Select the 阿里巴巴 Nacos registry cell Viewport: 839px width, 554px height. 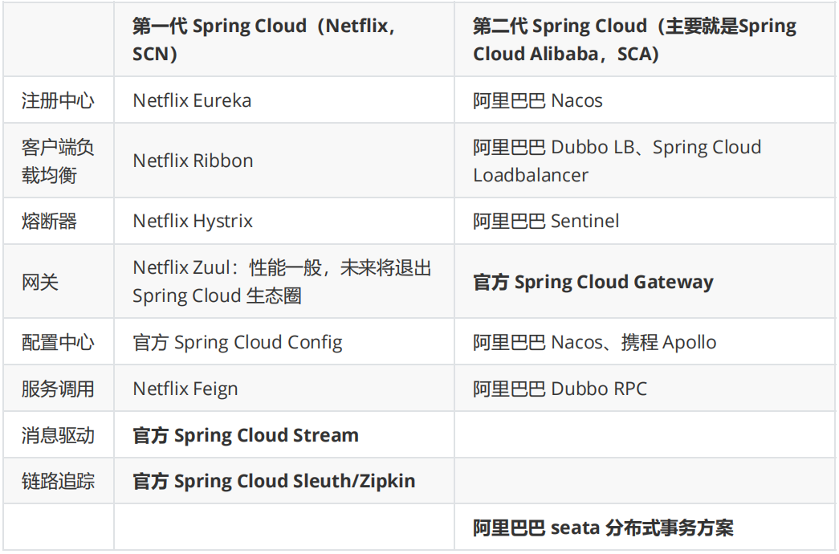(646, 100)
